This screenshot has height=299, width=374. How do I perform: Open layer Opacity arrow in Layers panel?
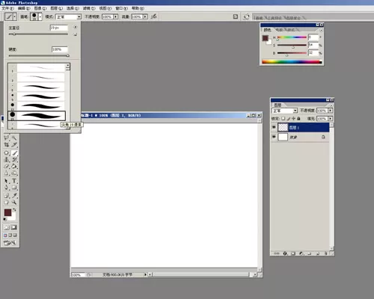point(331,111)
